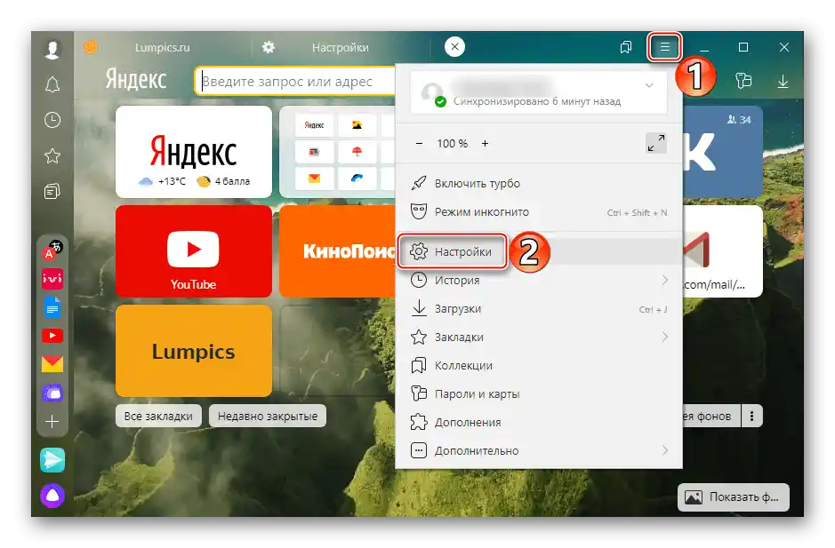
Task: Click the Все закладки button
Action: [158, 415]
